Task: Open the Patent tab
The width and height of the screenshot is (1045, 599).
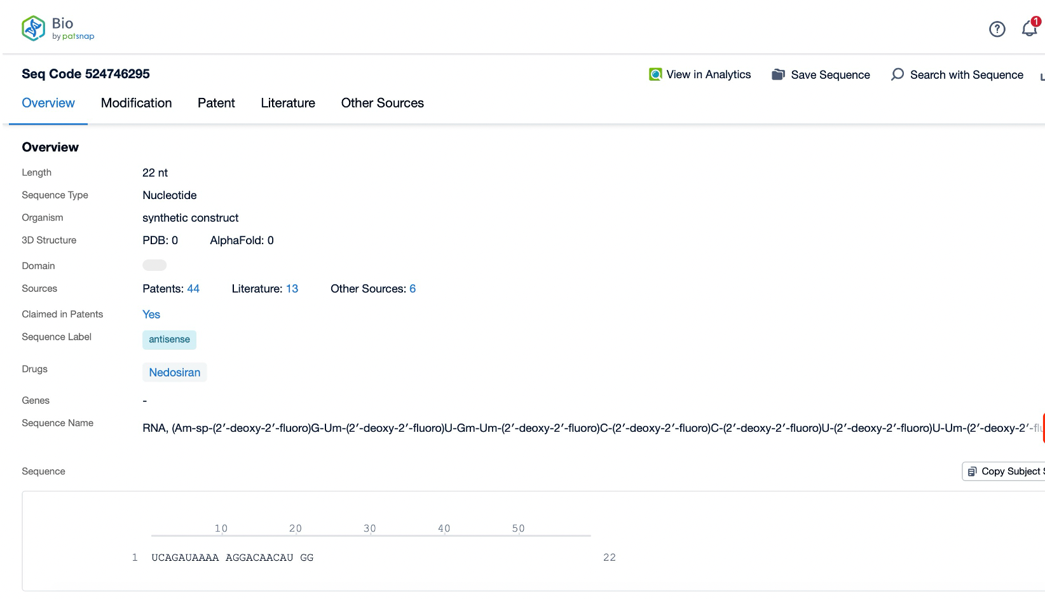Action: click(216, 103)
